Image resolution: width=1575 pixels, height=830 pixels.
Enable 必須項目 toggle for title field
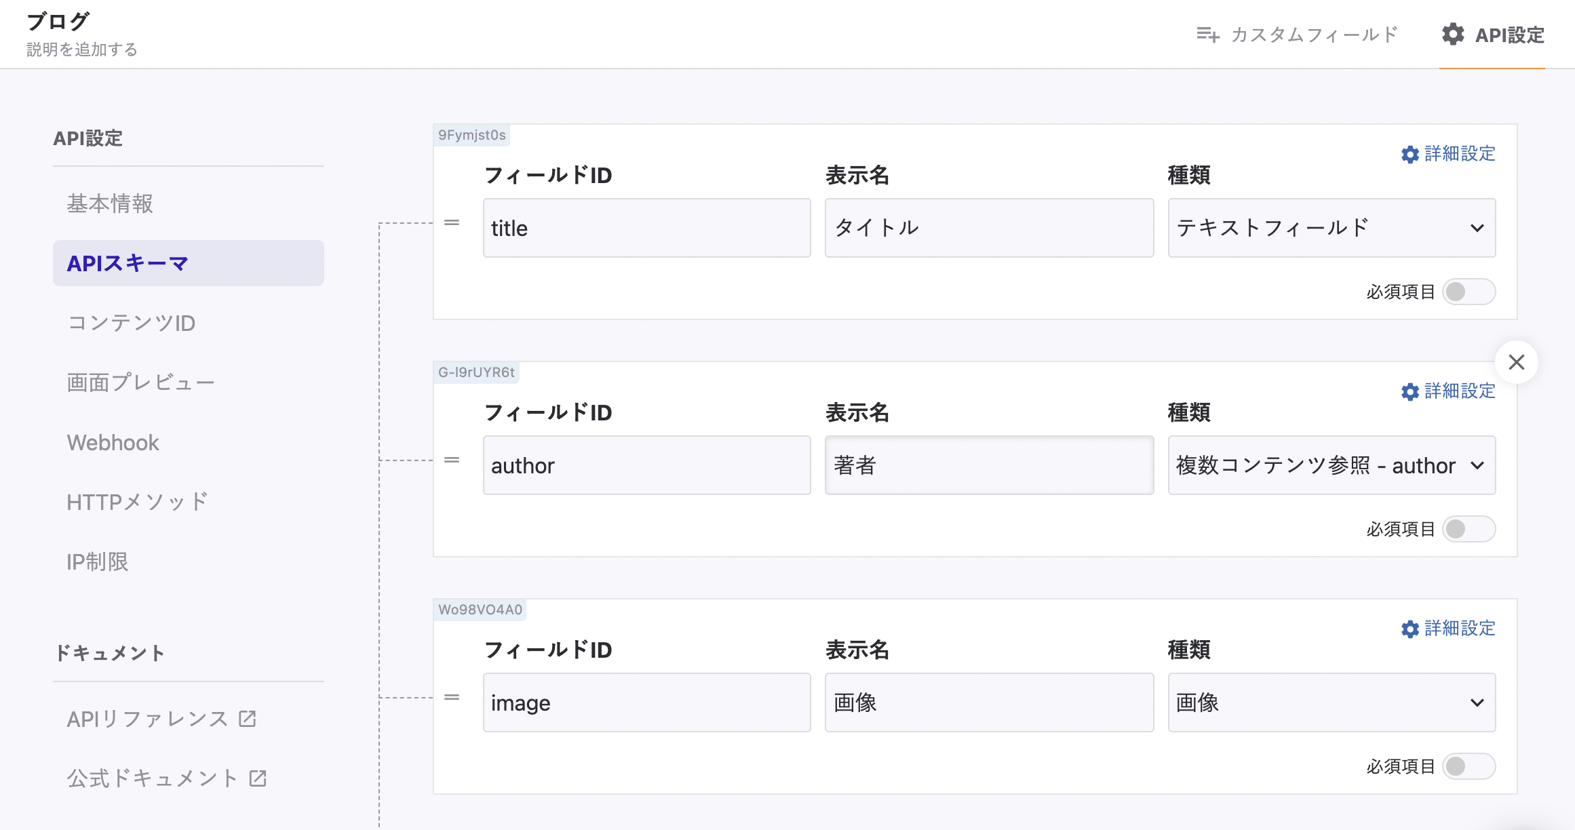[1468, 292]
